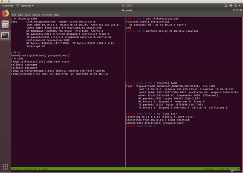243x173 pixels.
Task: Open the Edit menu
Action: click(x=20, y=15)
